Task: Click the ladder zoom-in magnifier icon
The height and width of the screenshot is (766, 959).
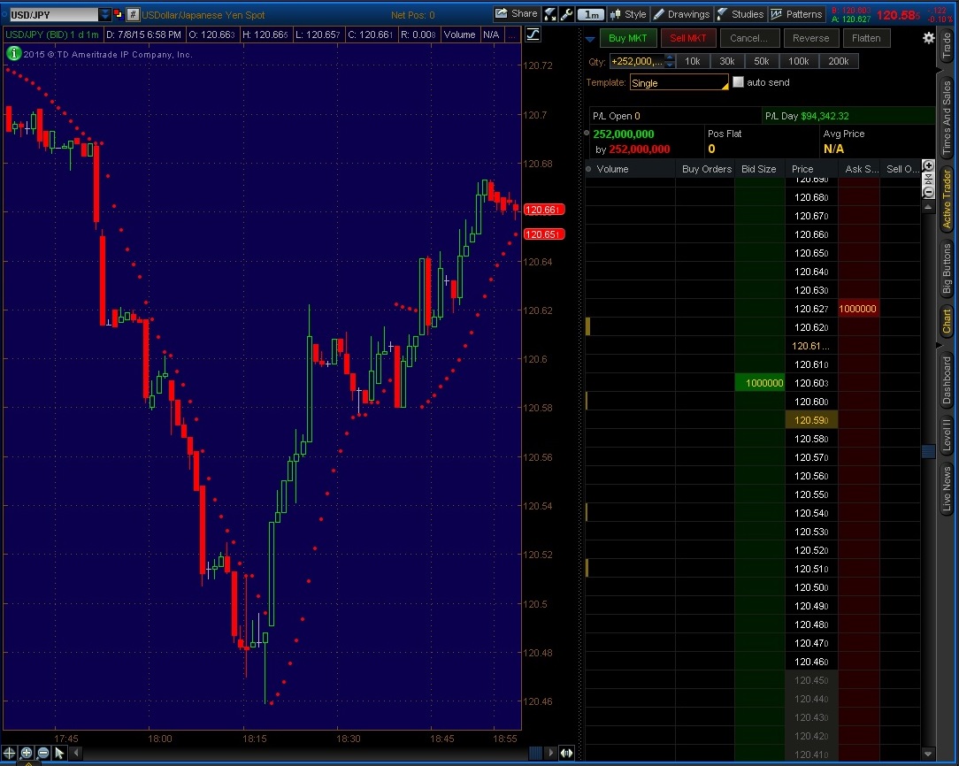Action: [928, 165]
